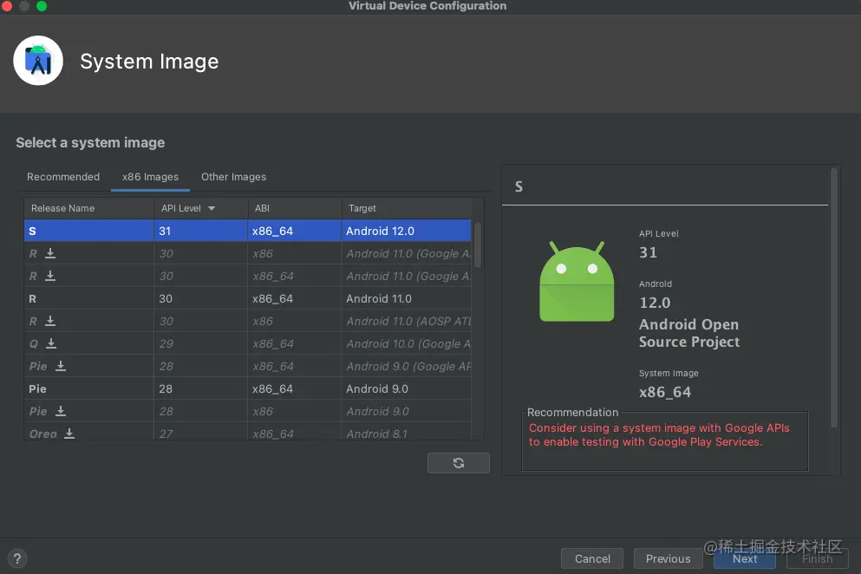
Task: Open help with question mark button
Action: coord(17,558)
